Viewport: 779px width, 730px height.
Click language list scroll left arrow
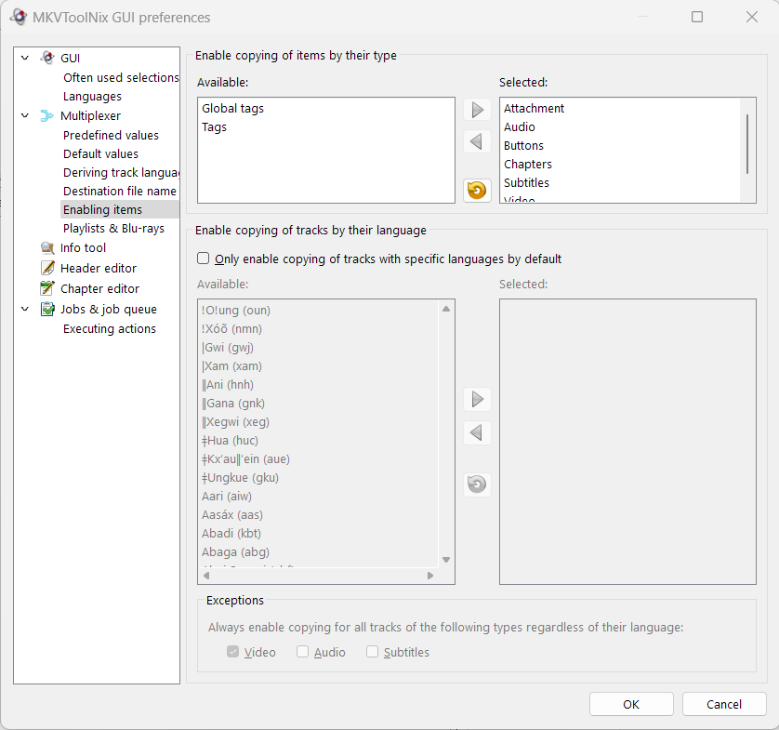click(x=206, y=576)
